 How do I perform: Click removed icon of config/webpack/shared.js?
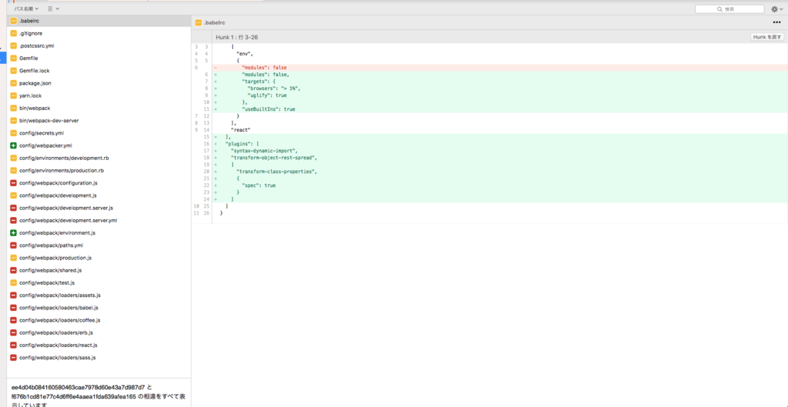[14, 270]
